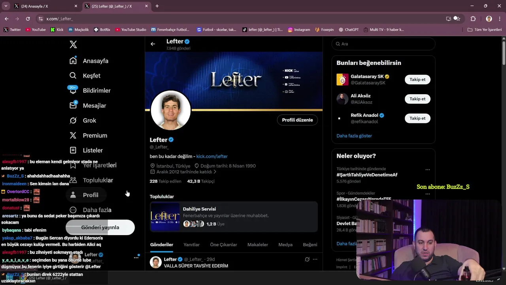Open Tüm Yer İşaretleri folder

pyautogui.click(x=484, y=30)
